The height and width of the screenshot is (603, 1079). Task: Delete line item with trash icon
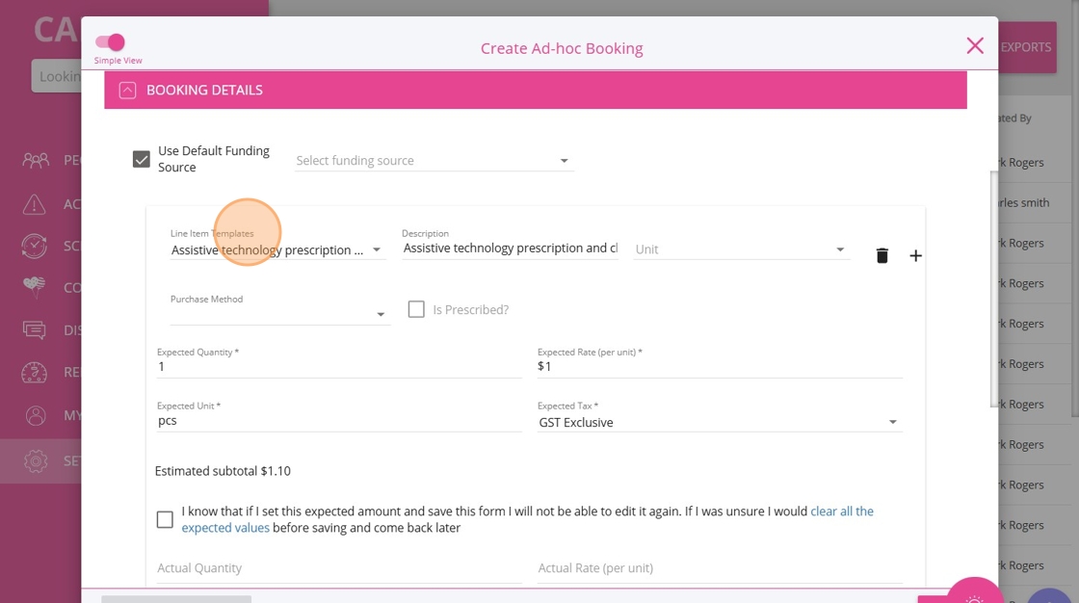[882, 255]
